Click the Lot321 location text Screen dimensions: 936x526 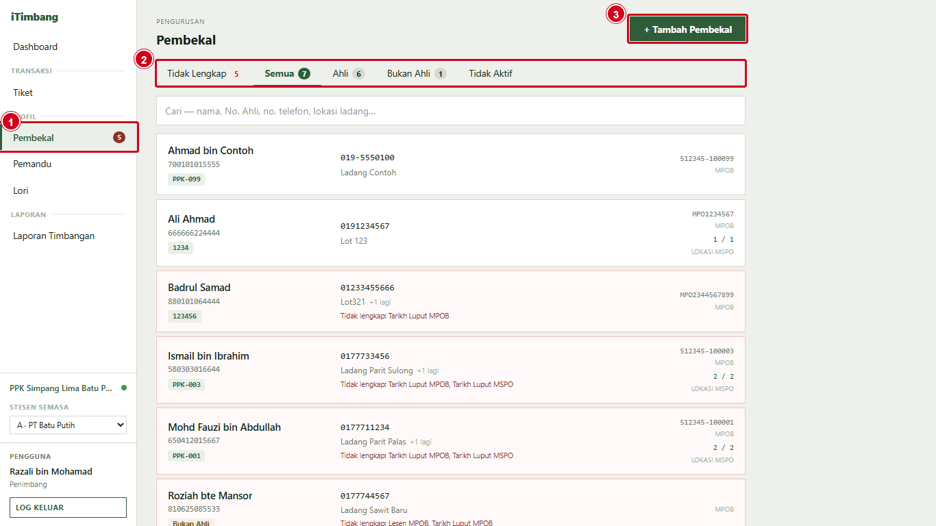[x=353, y=302]
